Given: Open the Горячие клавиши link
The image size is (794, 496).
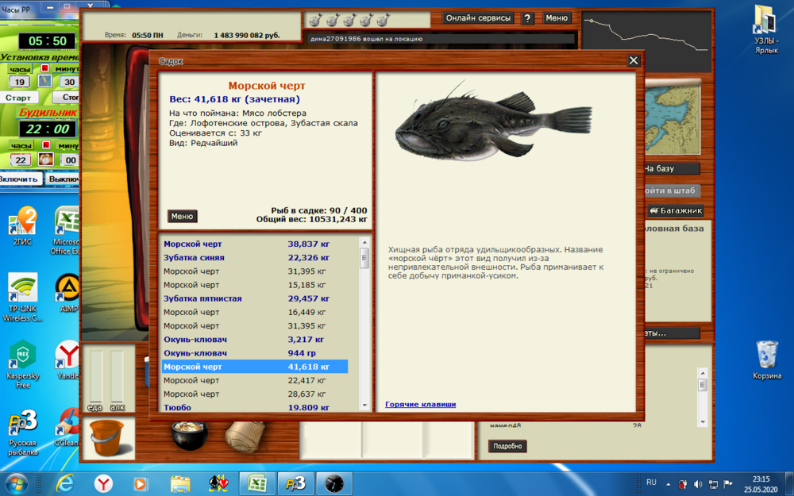Looking at the screenshot, I should (422, 404).
